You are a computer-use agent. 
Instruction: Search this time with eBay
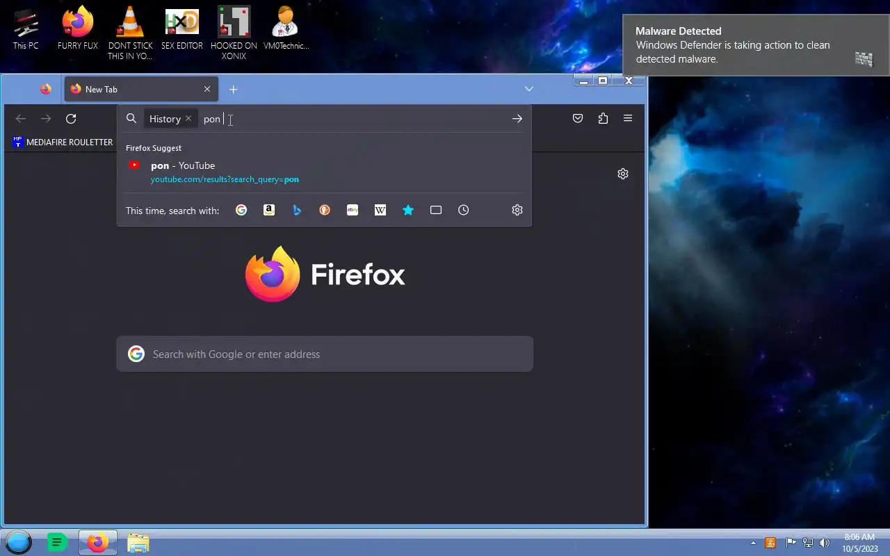point(353,210)
